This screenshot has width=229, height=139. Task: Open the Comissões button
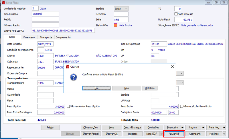coord(153,128)
